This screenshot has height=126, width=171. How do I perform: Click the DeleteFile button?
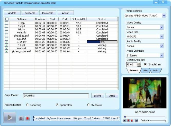pos(30,13)
